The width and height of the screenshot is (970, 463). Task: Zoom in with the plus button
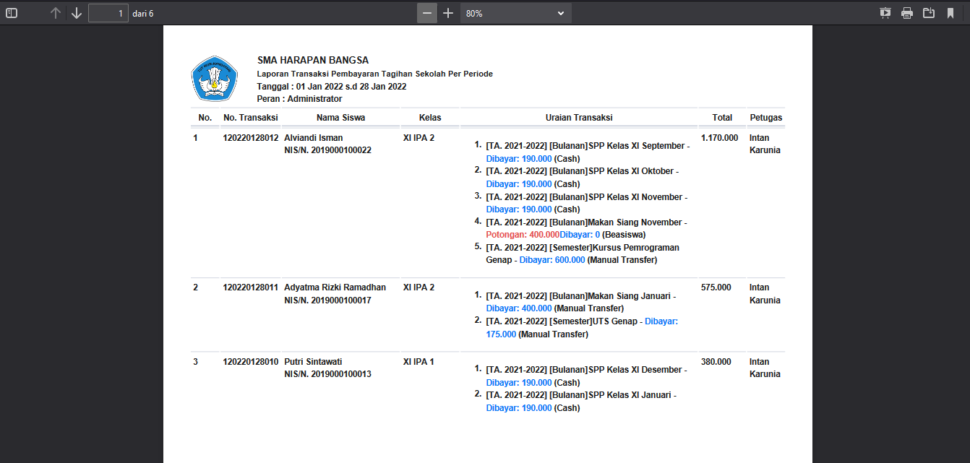pos(448,13)
